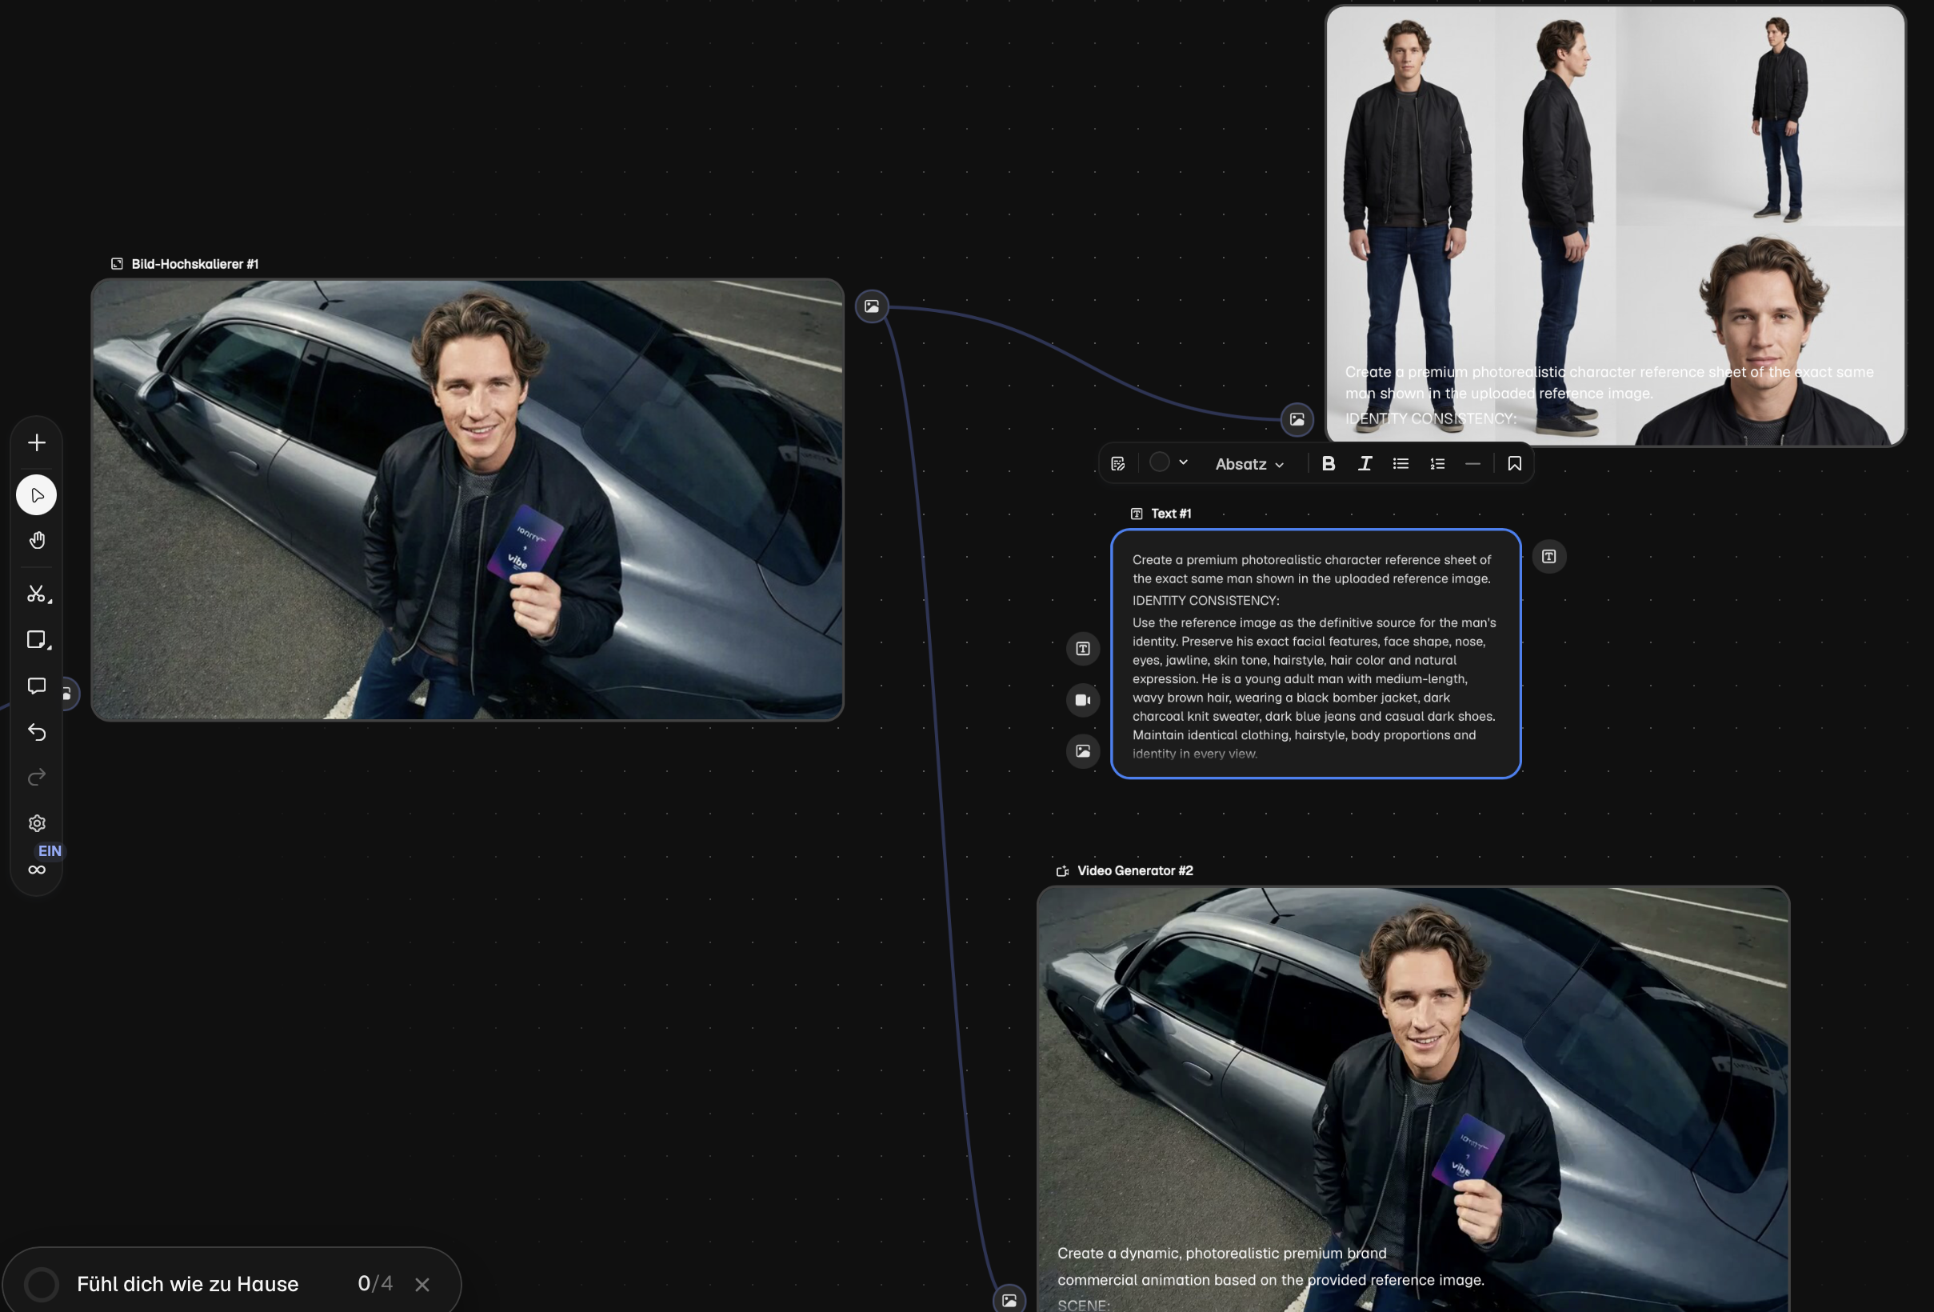Select the scissors cut tool
The height and width of the screenshot is (1312, 1934).
pyautogui.click(x=38, y=594)
